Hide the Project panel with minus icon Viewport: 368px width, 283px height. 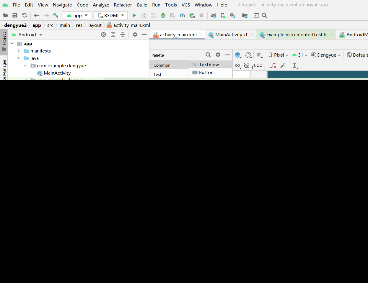point(144,34)
